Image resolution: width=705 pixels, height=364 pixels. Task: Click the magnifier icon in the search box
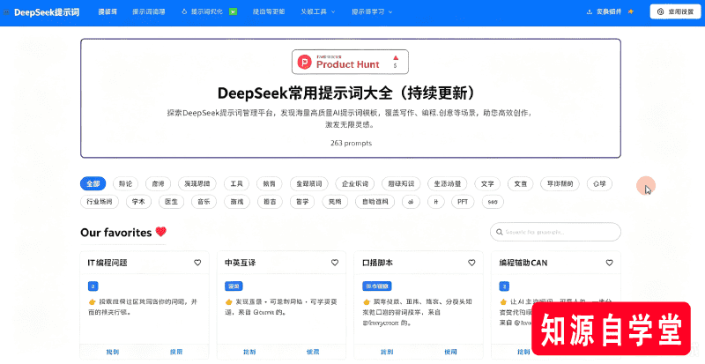499,232
